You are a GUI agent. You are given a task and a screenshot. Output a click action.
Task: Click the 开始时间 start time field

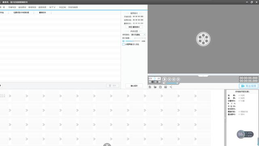[x=138, y=17]
